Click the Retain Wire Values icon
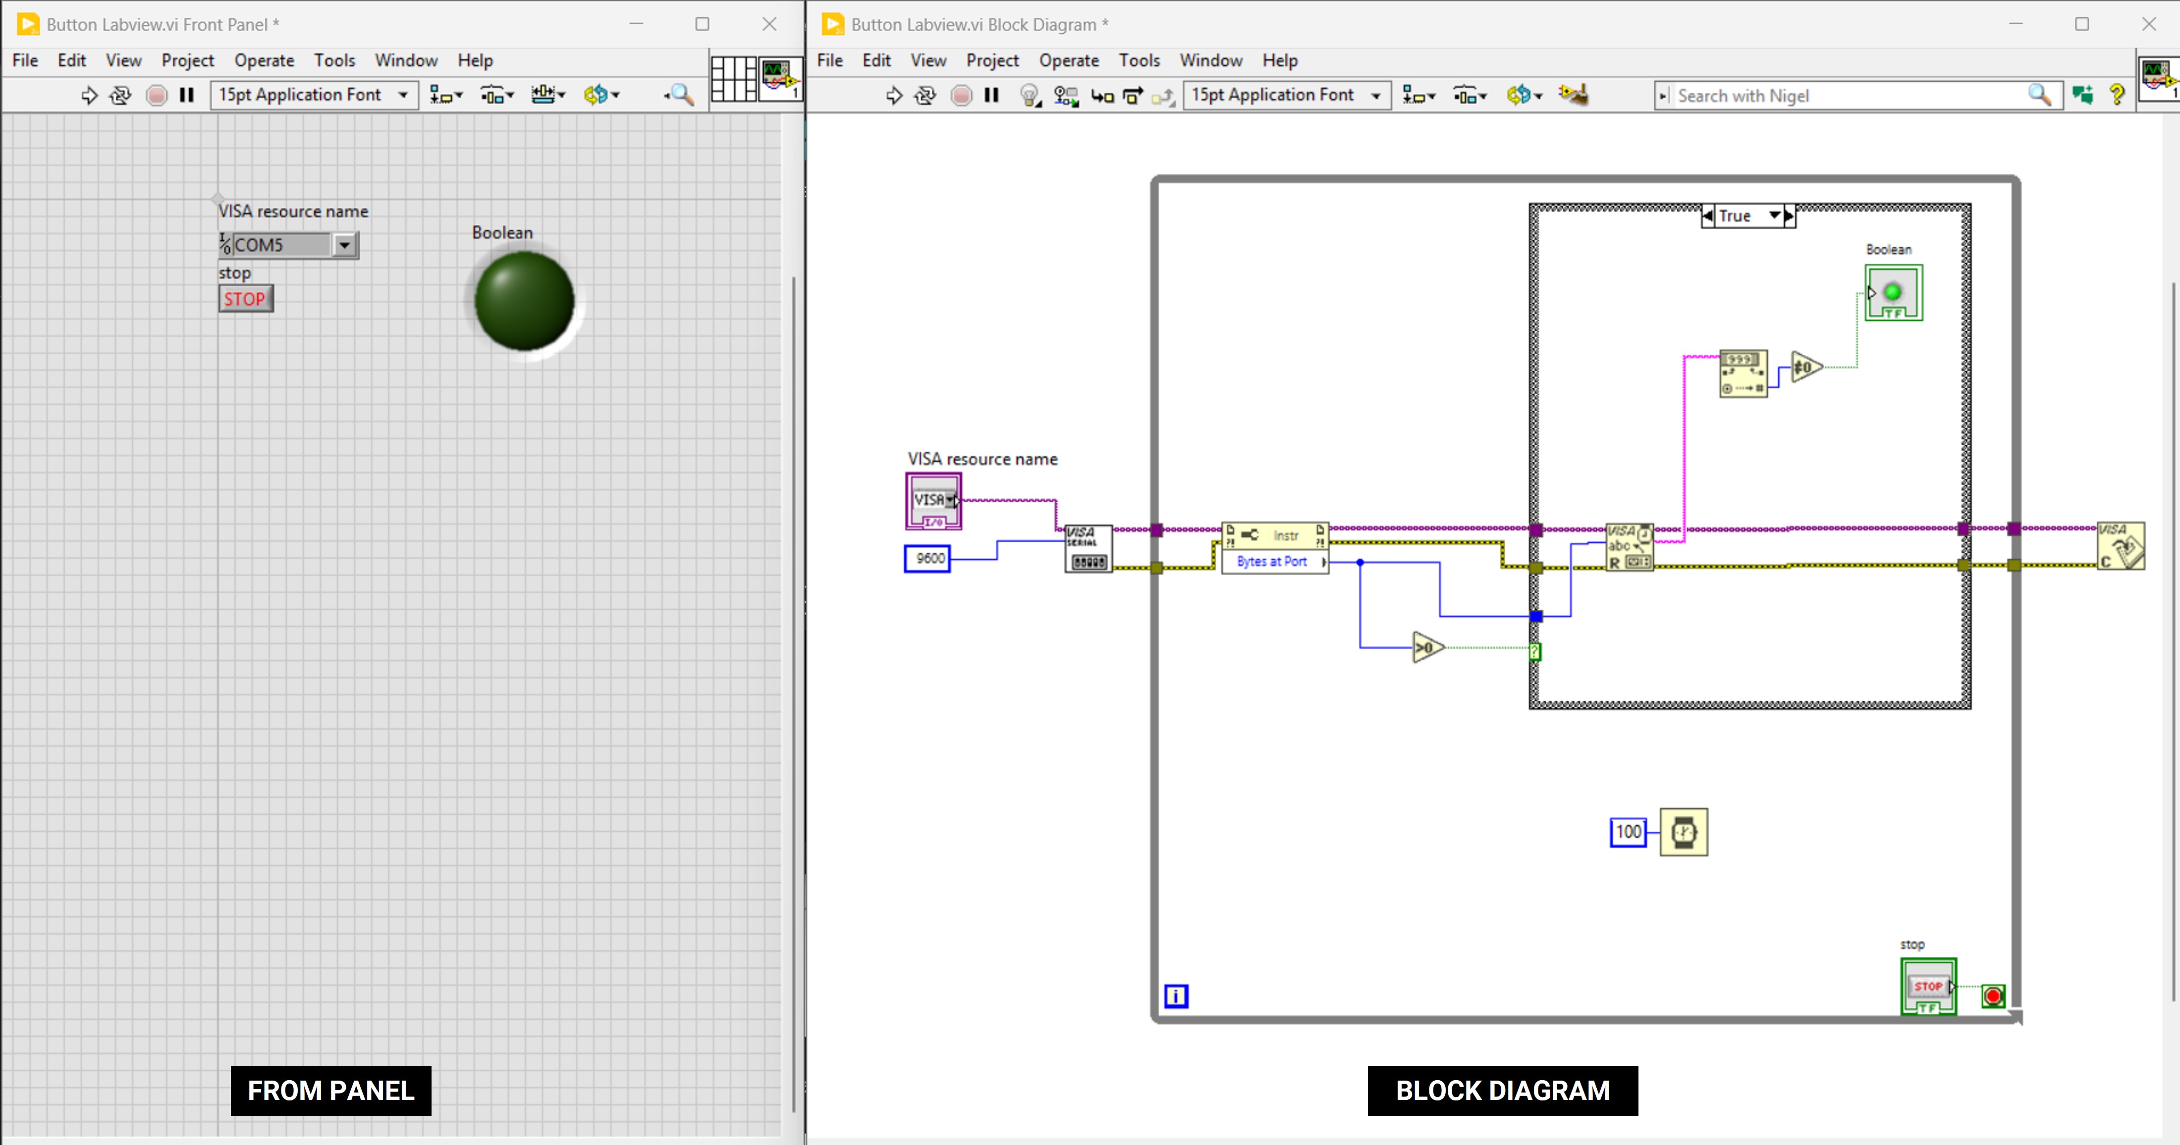2180x1145 pixels. point(1065,96)
